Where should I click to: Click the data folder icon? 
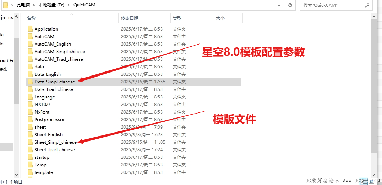point(30,66)
